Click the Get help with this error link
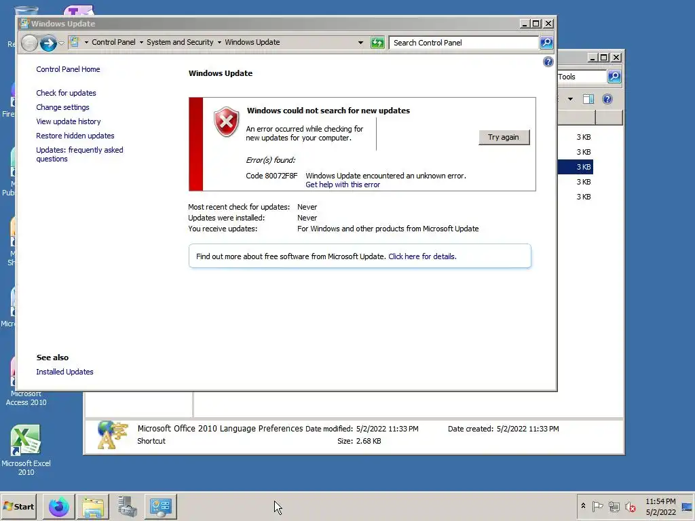 (343, 185)
